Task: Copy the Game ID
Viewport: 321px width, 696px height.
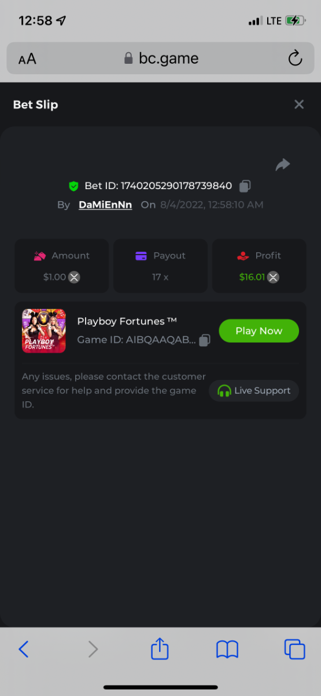Action: pos(205,340)
